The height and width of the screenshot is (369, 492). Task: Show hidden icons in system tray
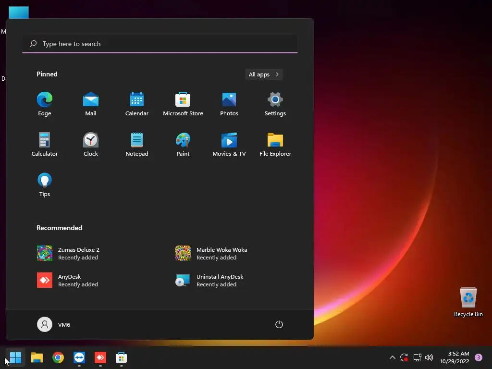tap(392, 357)
